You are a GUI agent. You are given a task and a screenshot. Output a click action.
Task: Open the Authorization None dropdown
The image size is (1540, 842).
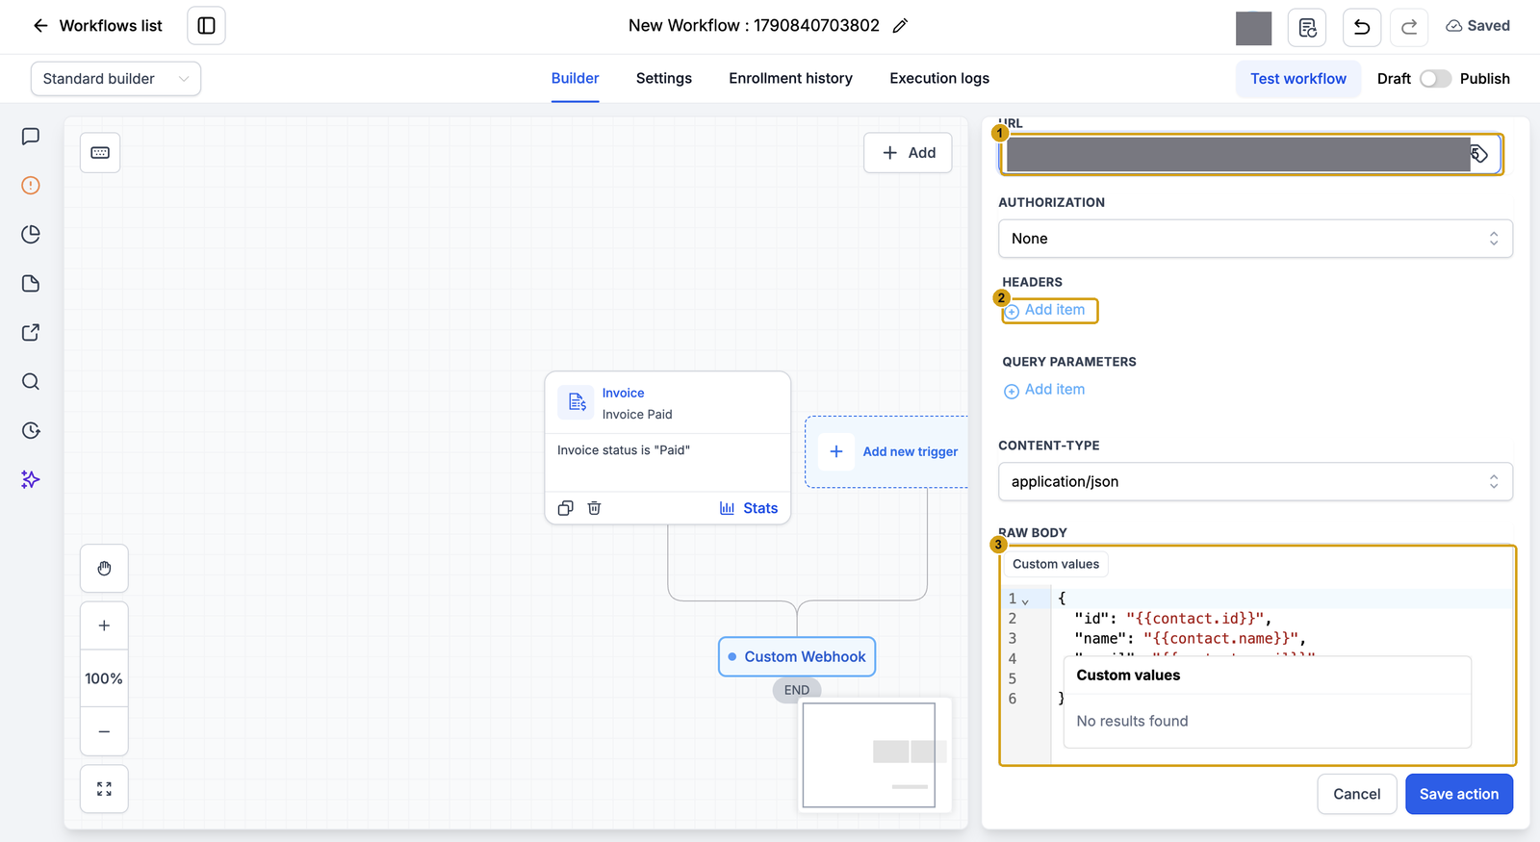1255,239
